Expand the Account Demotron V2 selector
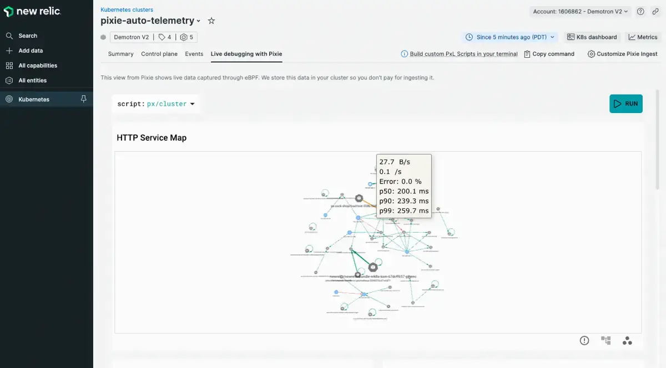 click(x=580, y=11)
